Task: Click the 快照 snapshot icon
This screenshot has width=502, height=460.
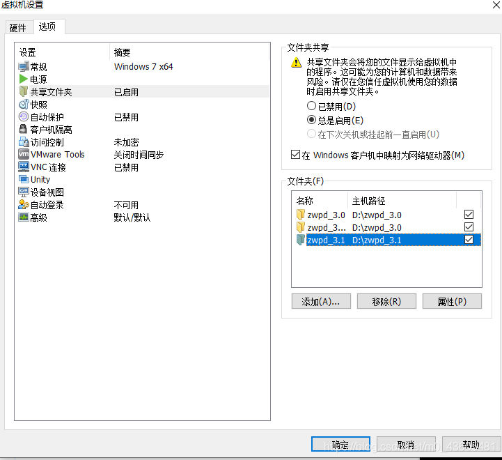Action: pyautogui.click(x=24, y=104)
